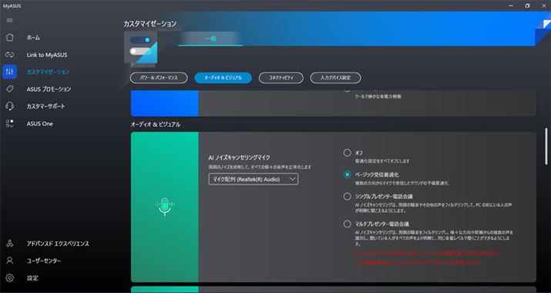Jump to コネクティビティ section
Viewport: 551px width, 293px height.
point(281,78)
